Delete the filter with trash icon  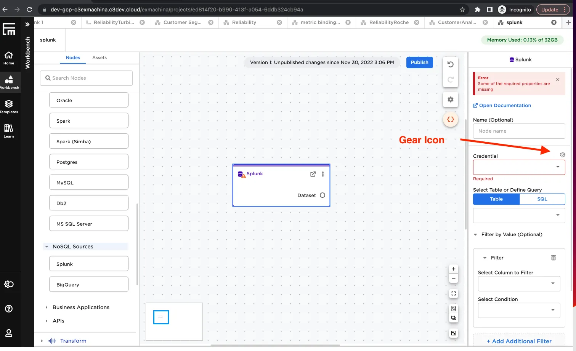(x=553, y=258)
